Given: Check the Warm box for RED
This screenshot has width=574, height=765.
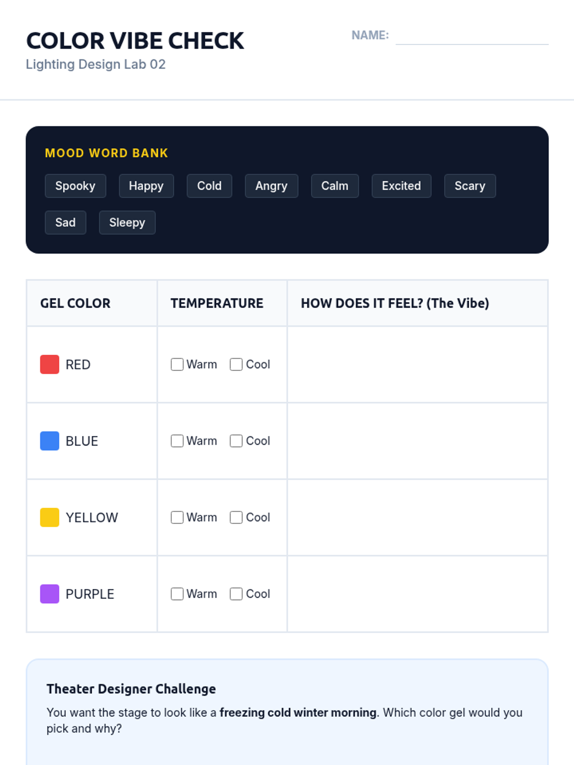Looking at the screenshot, I should (177, 364).
